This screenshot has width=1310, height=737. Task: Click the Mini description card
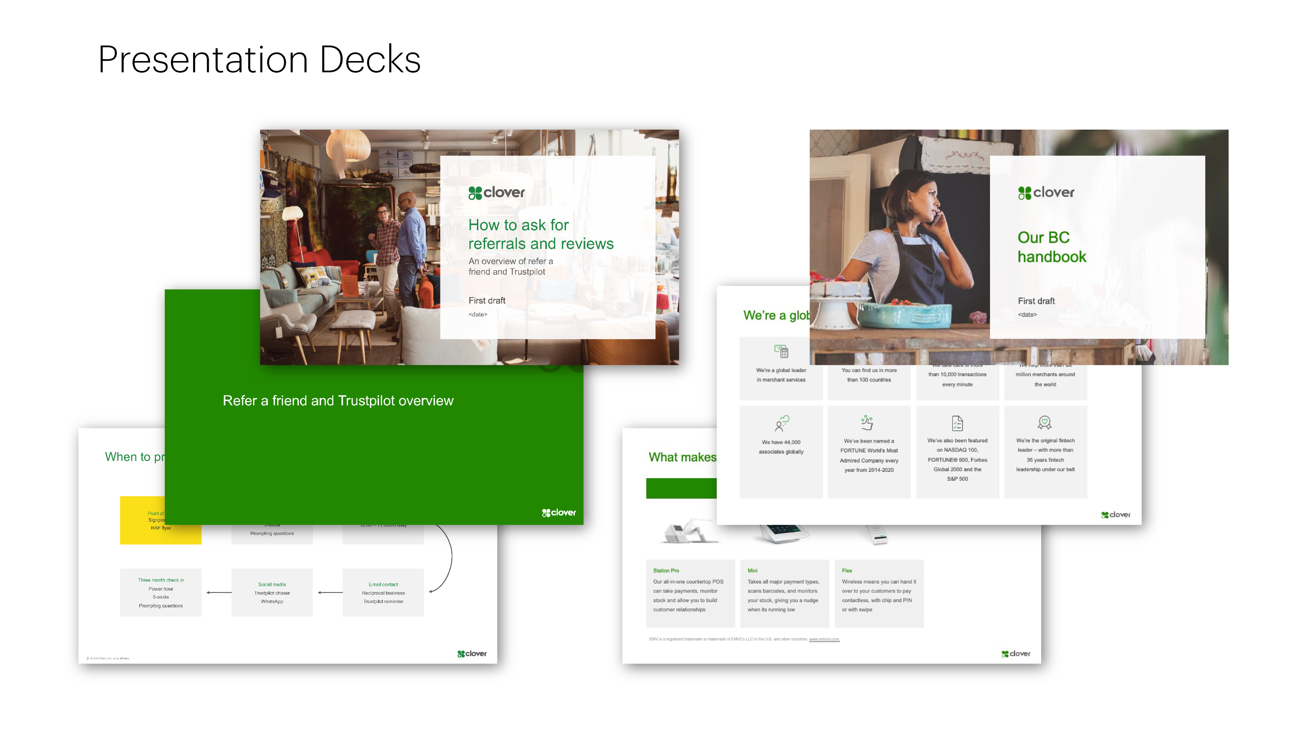(x=785, y=593)
